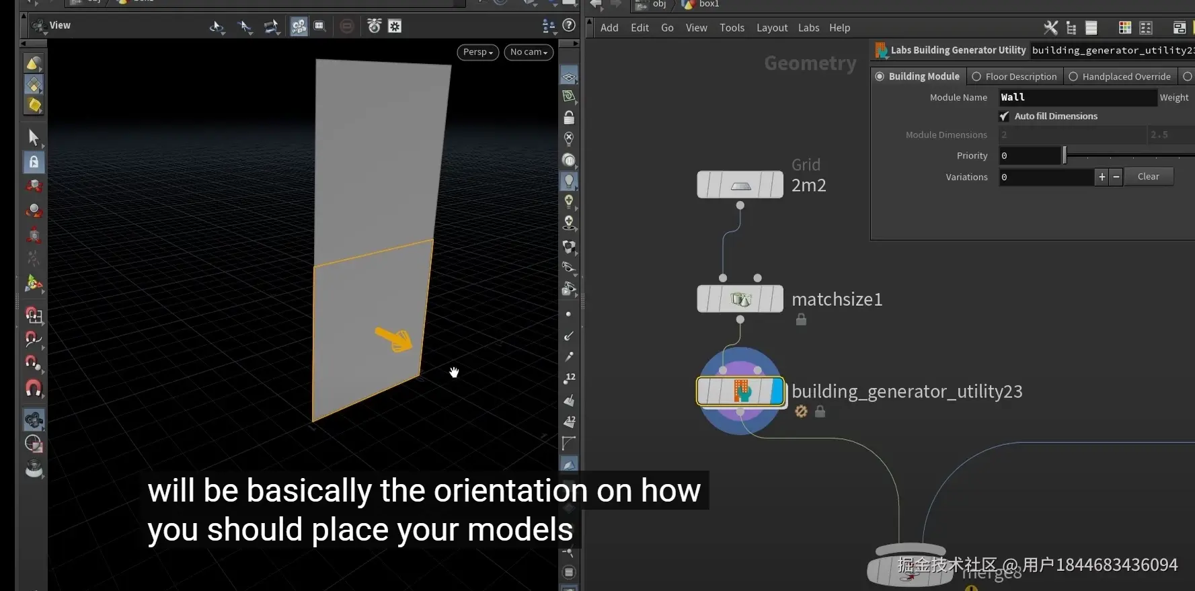The width and height of the screenshot is (1195, 591).
Task: Open the Help menu in network editor
Action: tap(839, 28)
